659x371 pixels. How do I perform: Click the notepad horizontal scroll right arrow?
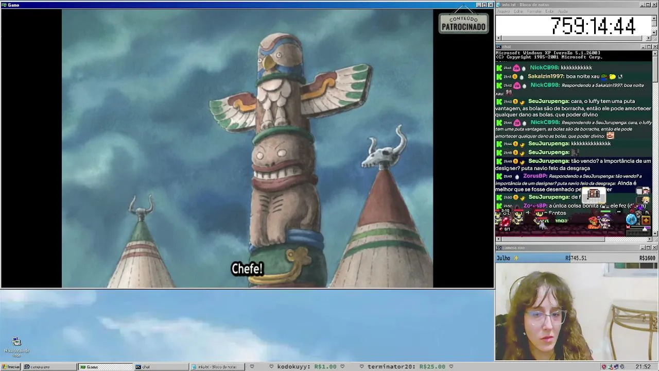click(649, 38)
